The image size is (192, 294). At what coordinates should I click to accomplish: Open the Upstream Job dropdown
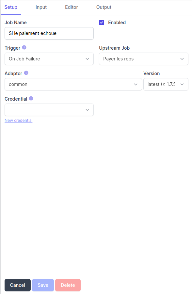pos(143,59)
